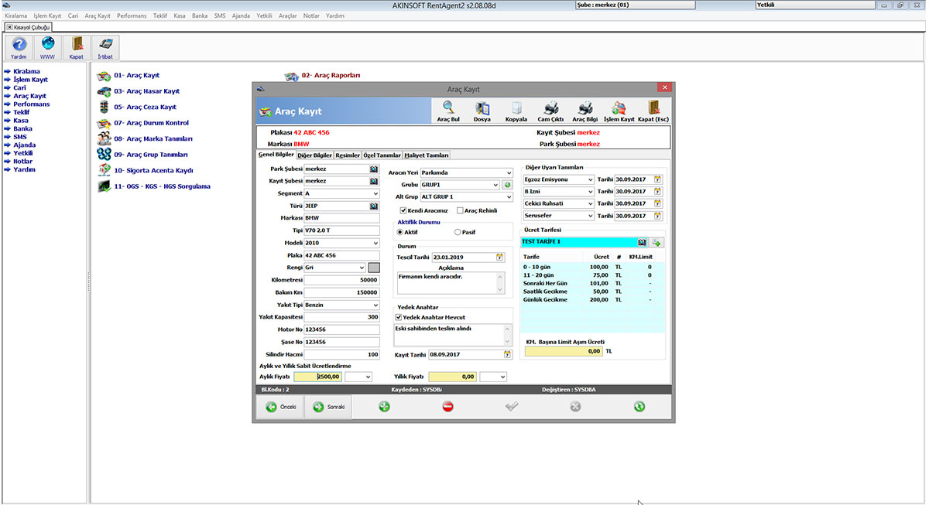Image resolution: width=929 pixels, height=505 pixels.
Task: Expand the Segment dropdown
Action: pyautogui.click(x=375, y=194)
